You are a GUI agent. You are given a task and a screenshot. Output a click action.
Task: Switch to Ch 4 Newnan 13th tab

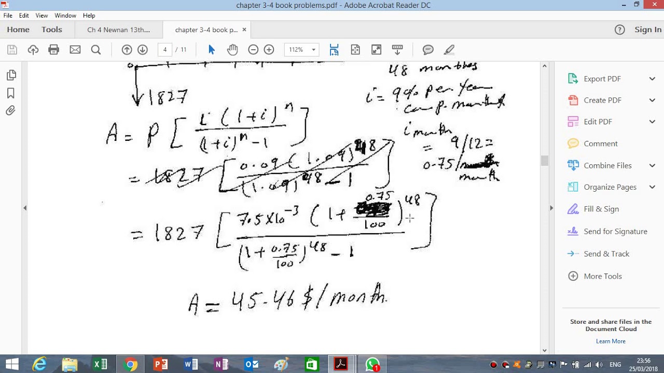click(118, 30)
